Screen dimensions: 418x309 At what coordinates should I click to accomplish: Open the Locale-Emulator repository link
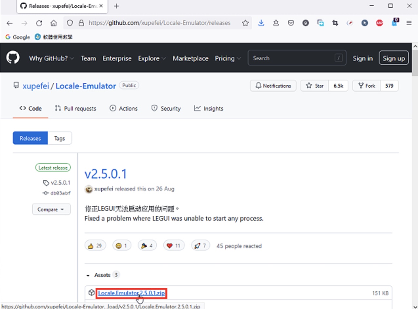[x=86, y=86]
